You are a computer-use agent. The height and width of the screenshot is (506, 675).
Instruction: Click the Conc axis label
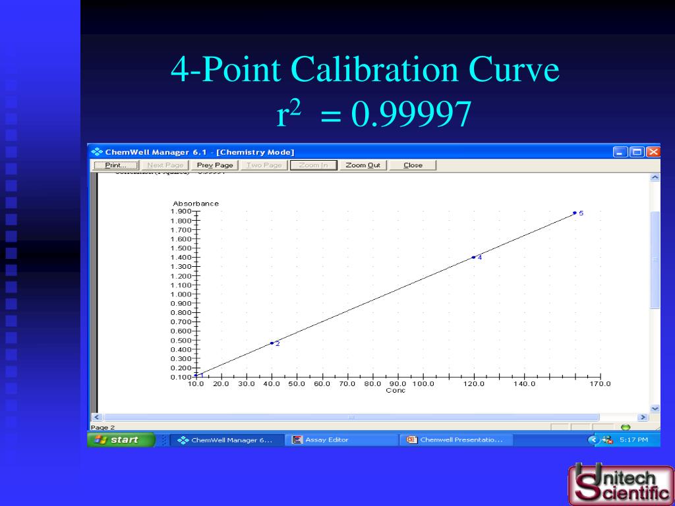[x=396, y=390]
